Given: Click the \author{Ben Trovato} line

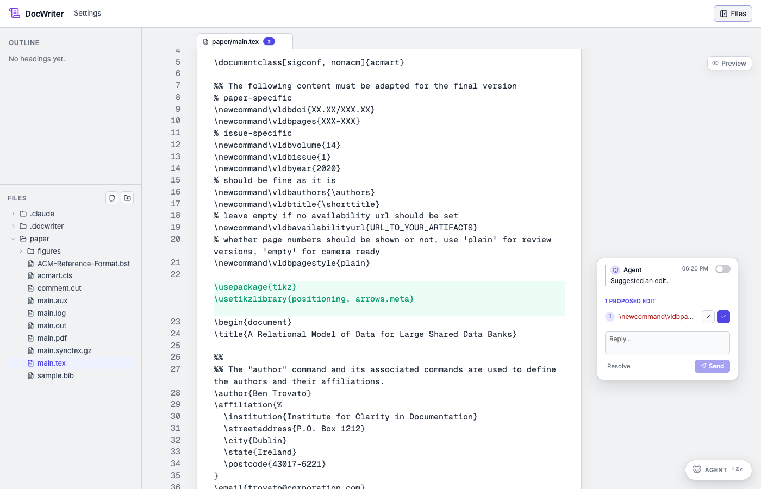Looking at the screenshot, I should tap(263, 393).
